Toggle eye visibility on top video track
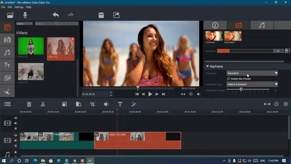Viewport: 291px width, 164px height. click(15, 118)
